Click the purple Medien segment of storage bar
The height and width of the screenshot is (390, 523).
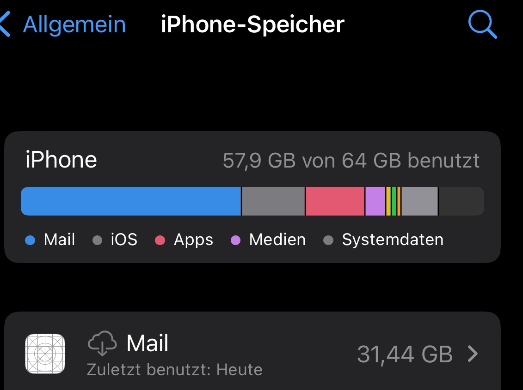click(x=375, y=201)
